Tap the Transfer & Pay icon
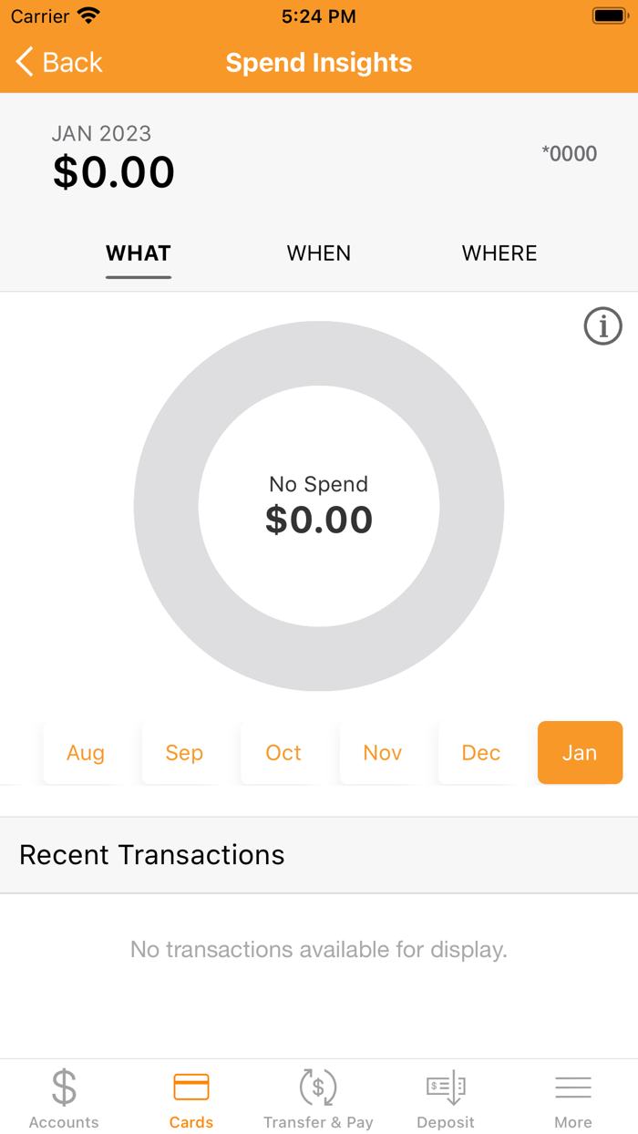Screen dimensions: 638x1134 pyautogui.click(x=318, y=1087)
